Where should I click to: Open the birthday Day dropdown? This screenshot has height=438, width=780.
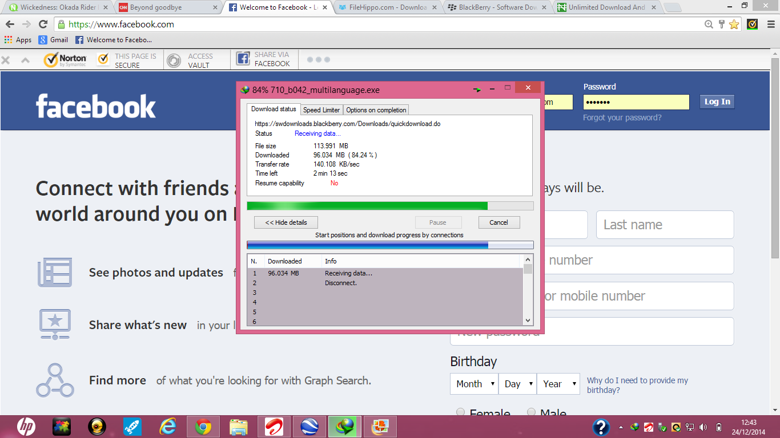[x=517, y=384]
